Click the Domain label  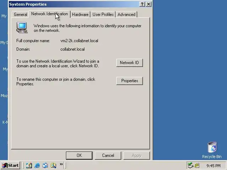coord(23,49)
